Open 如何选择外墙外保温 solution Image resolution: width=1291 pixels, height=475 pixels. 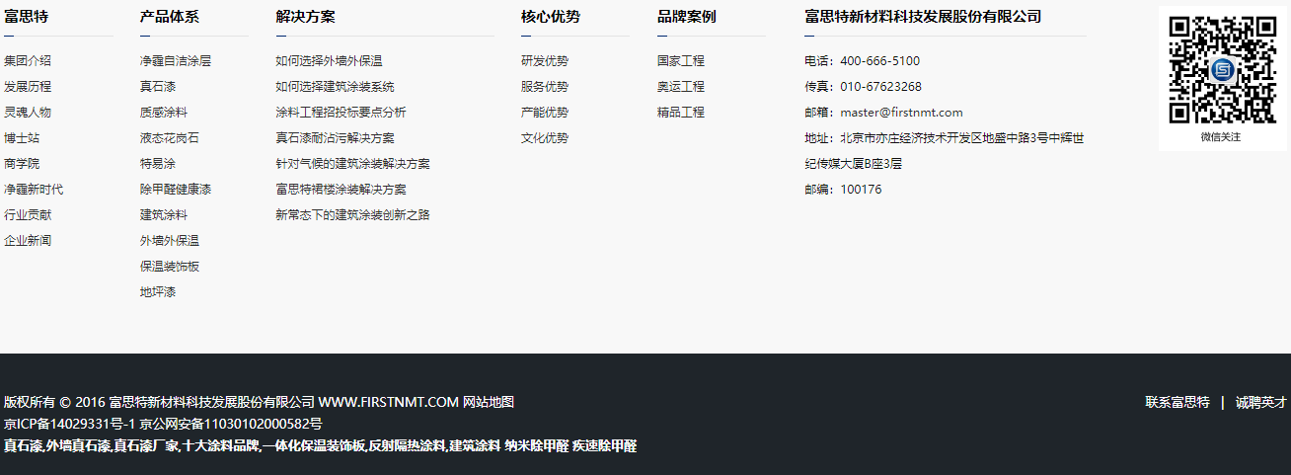330,61
